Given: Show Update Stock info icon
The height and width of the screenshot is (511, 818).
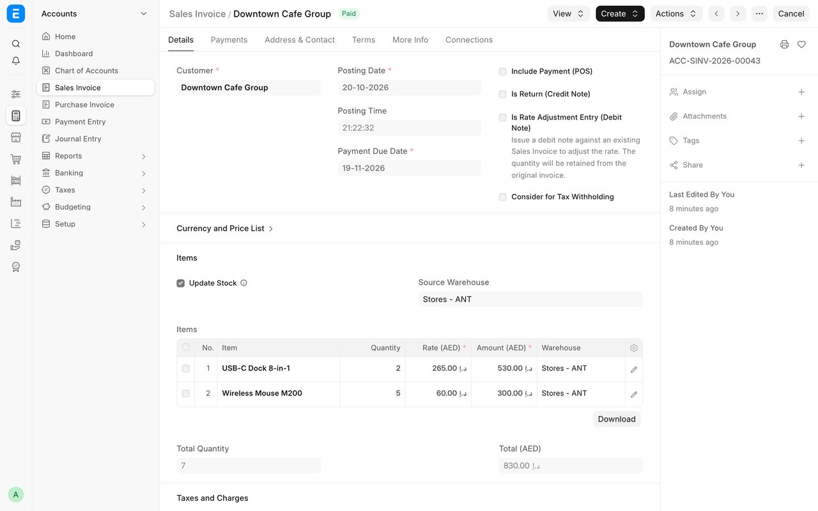Looking at the screenshot, I should pyautogui.click(x=243, y=283).
